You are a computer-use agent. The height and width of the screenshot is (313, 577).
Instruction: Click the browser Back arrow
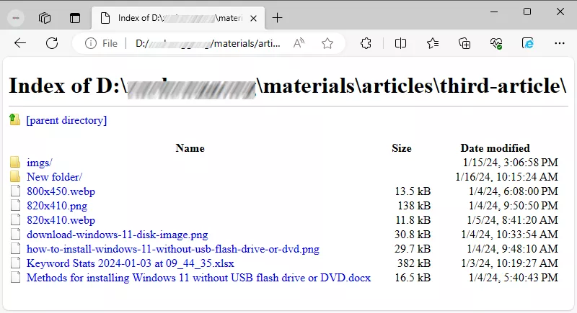coord(20,43)
